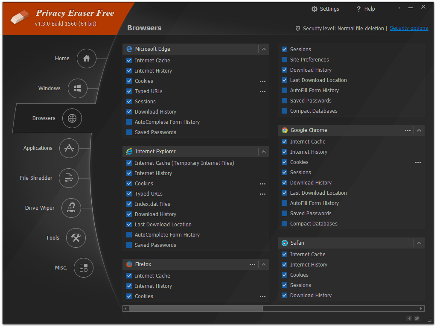Open File Shredder icon in sidebar
Viewport: 437px width, 328px height.
69,178
